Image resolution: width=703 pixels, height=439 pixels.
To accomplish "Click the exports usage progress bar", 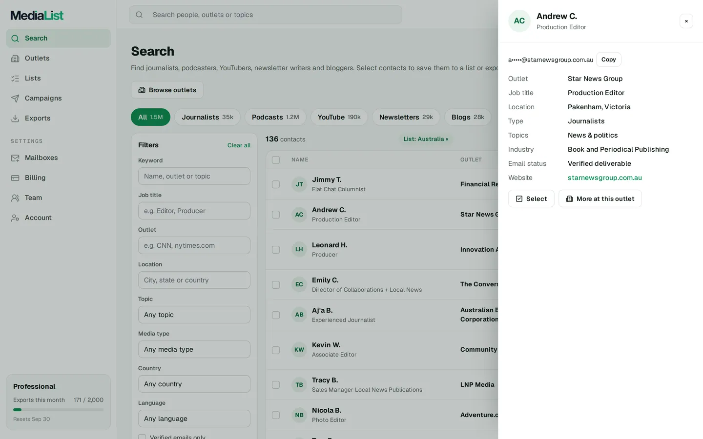I will click(x=58, y=410).
